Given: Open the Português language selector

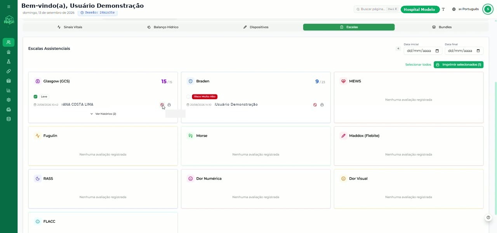Looking at the screenshot, I should point(465,9).
